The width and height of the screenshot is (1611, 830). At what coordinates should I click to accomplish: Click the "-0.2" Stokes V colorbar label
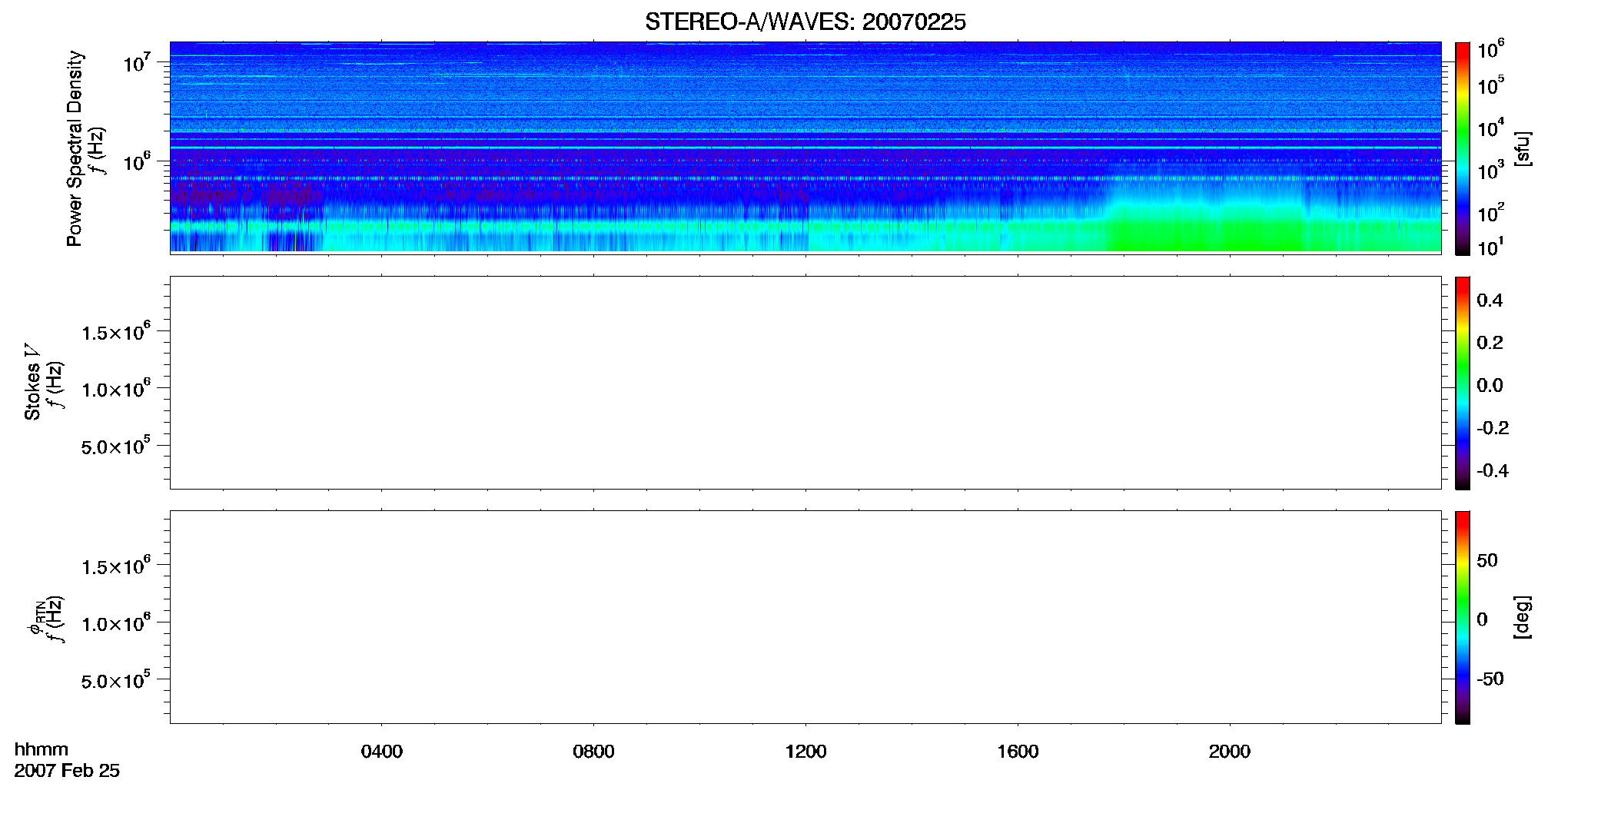pyautogui.click(x=1493, y=428)
